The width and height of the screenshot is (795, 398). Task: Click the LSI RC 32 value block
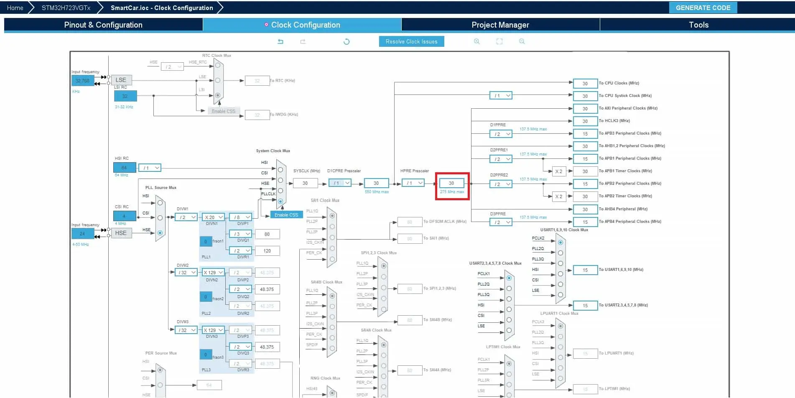pos(125,96)
